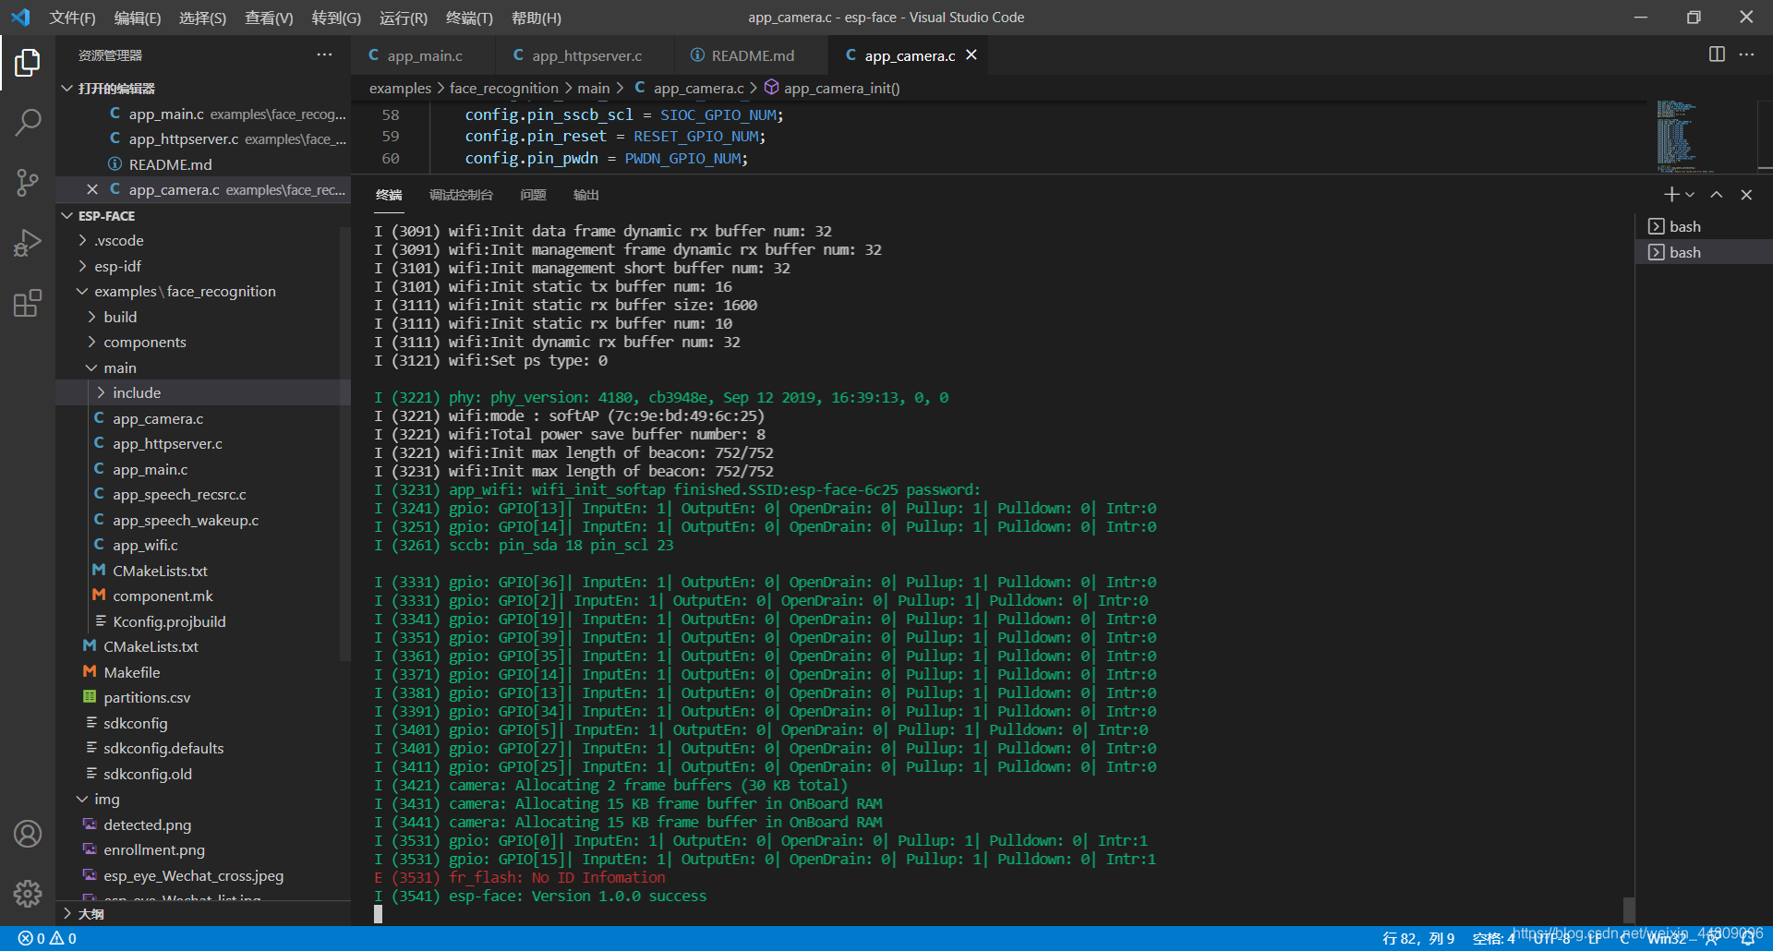Open the Search view in the activity bar
This screenshot has width=1773, height=951.
pos(28,122)
